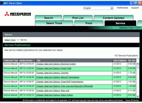Click the scrollbar up arrow

point(138,64)
